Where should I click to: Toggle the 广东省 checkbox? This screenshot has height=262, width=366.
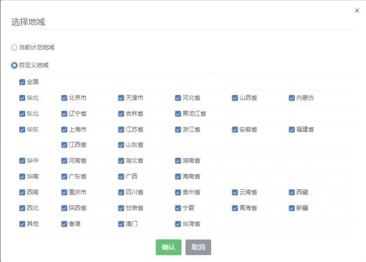(65, 176)
